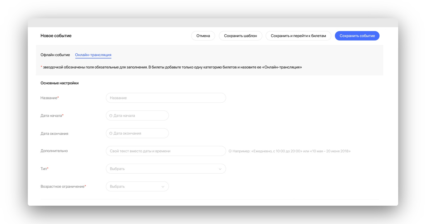
Task: Click Сохранить шаблон button
Action: tap(240, 36)
